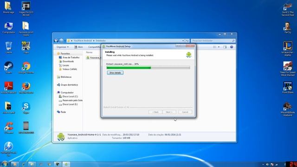This screenshot has height=167, width=297.
Task: Select Grupo doméstico in navigation pane
Action: [67, 85]
